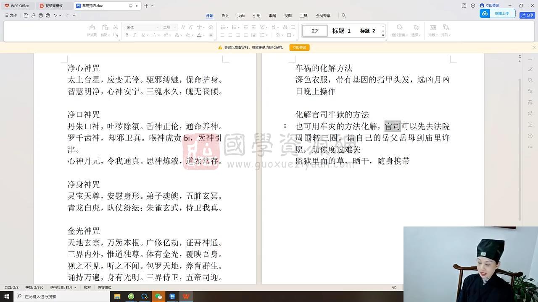Click the Windows Start button

click(7, 297)
